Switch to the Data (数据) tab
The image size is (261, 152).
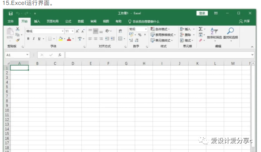(x=81, y=21)
